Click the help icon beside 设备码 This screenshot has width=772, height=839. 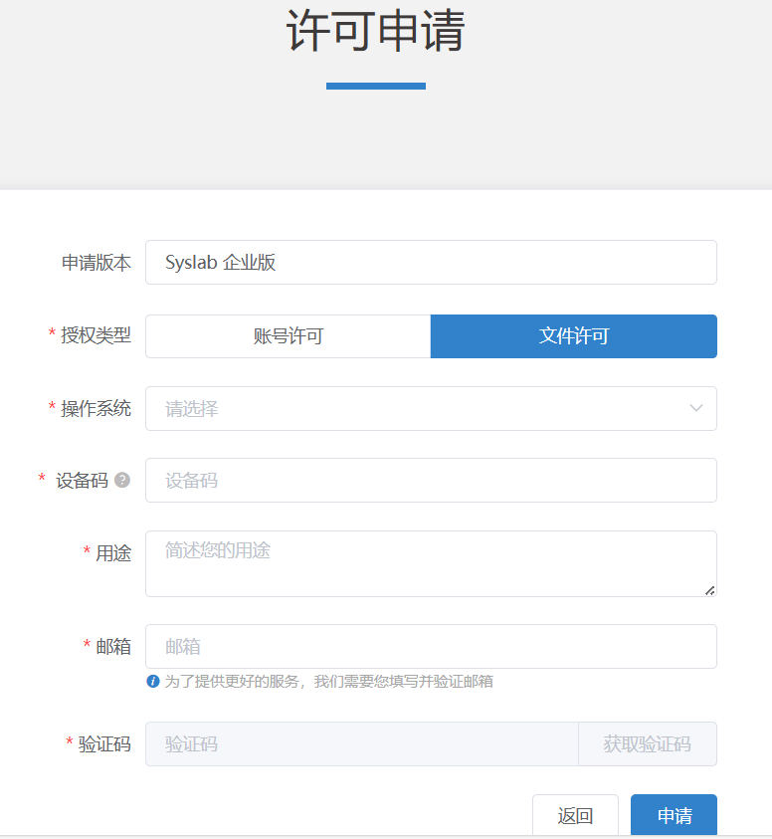click(x=122, y=480)
